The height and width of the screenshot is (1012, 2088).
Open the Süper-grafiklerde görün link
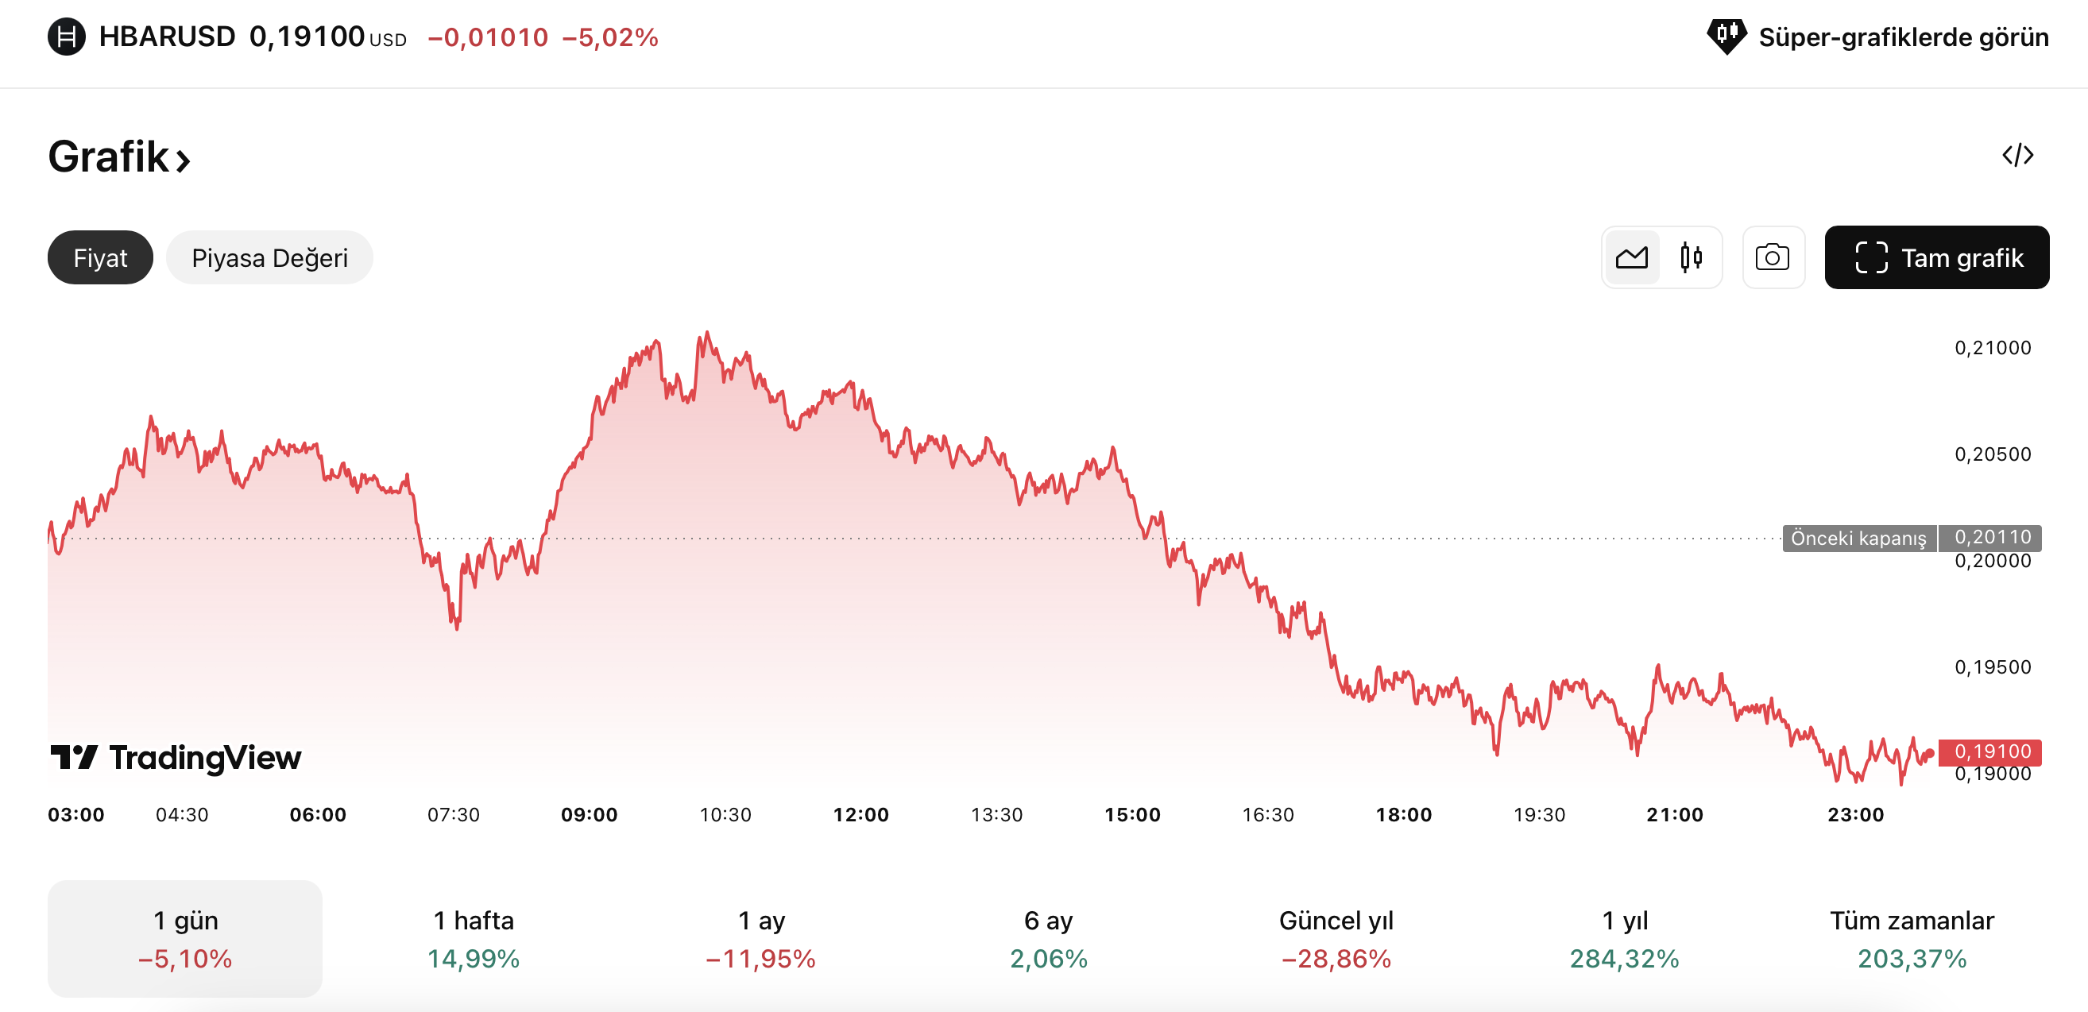tap(1902, 37)
